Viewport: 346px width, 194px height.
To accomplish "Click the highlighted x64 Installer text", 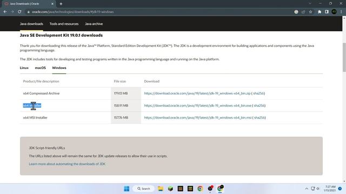I will pyautogui.click(x=32, y=106).
